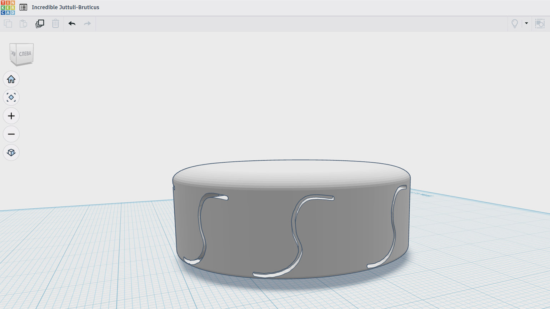Open the designs list icon beside title
This screenshot has height=309, width=550.
[x=23, y=7]
